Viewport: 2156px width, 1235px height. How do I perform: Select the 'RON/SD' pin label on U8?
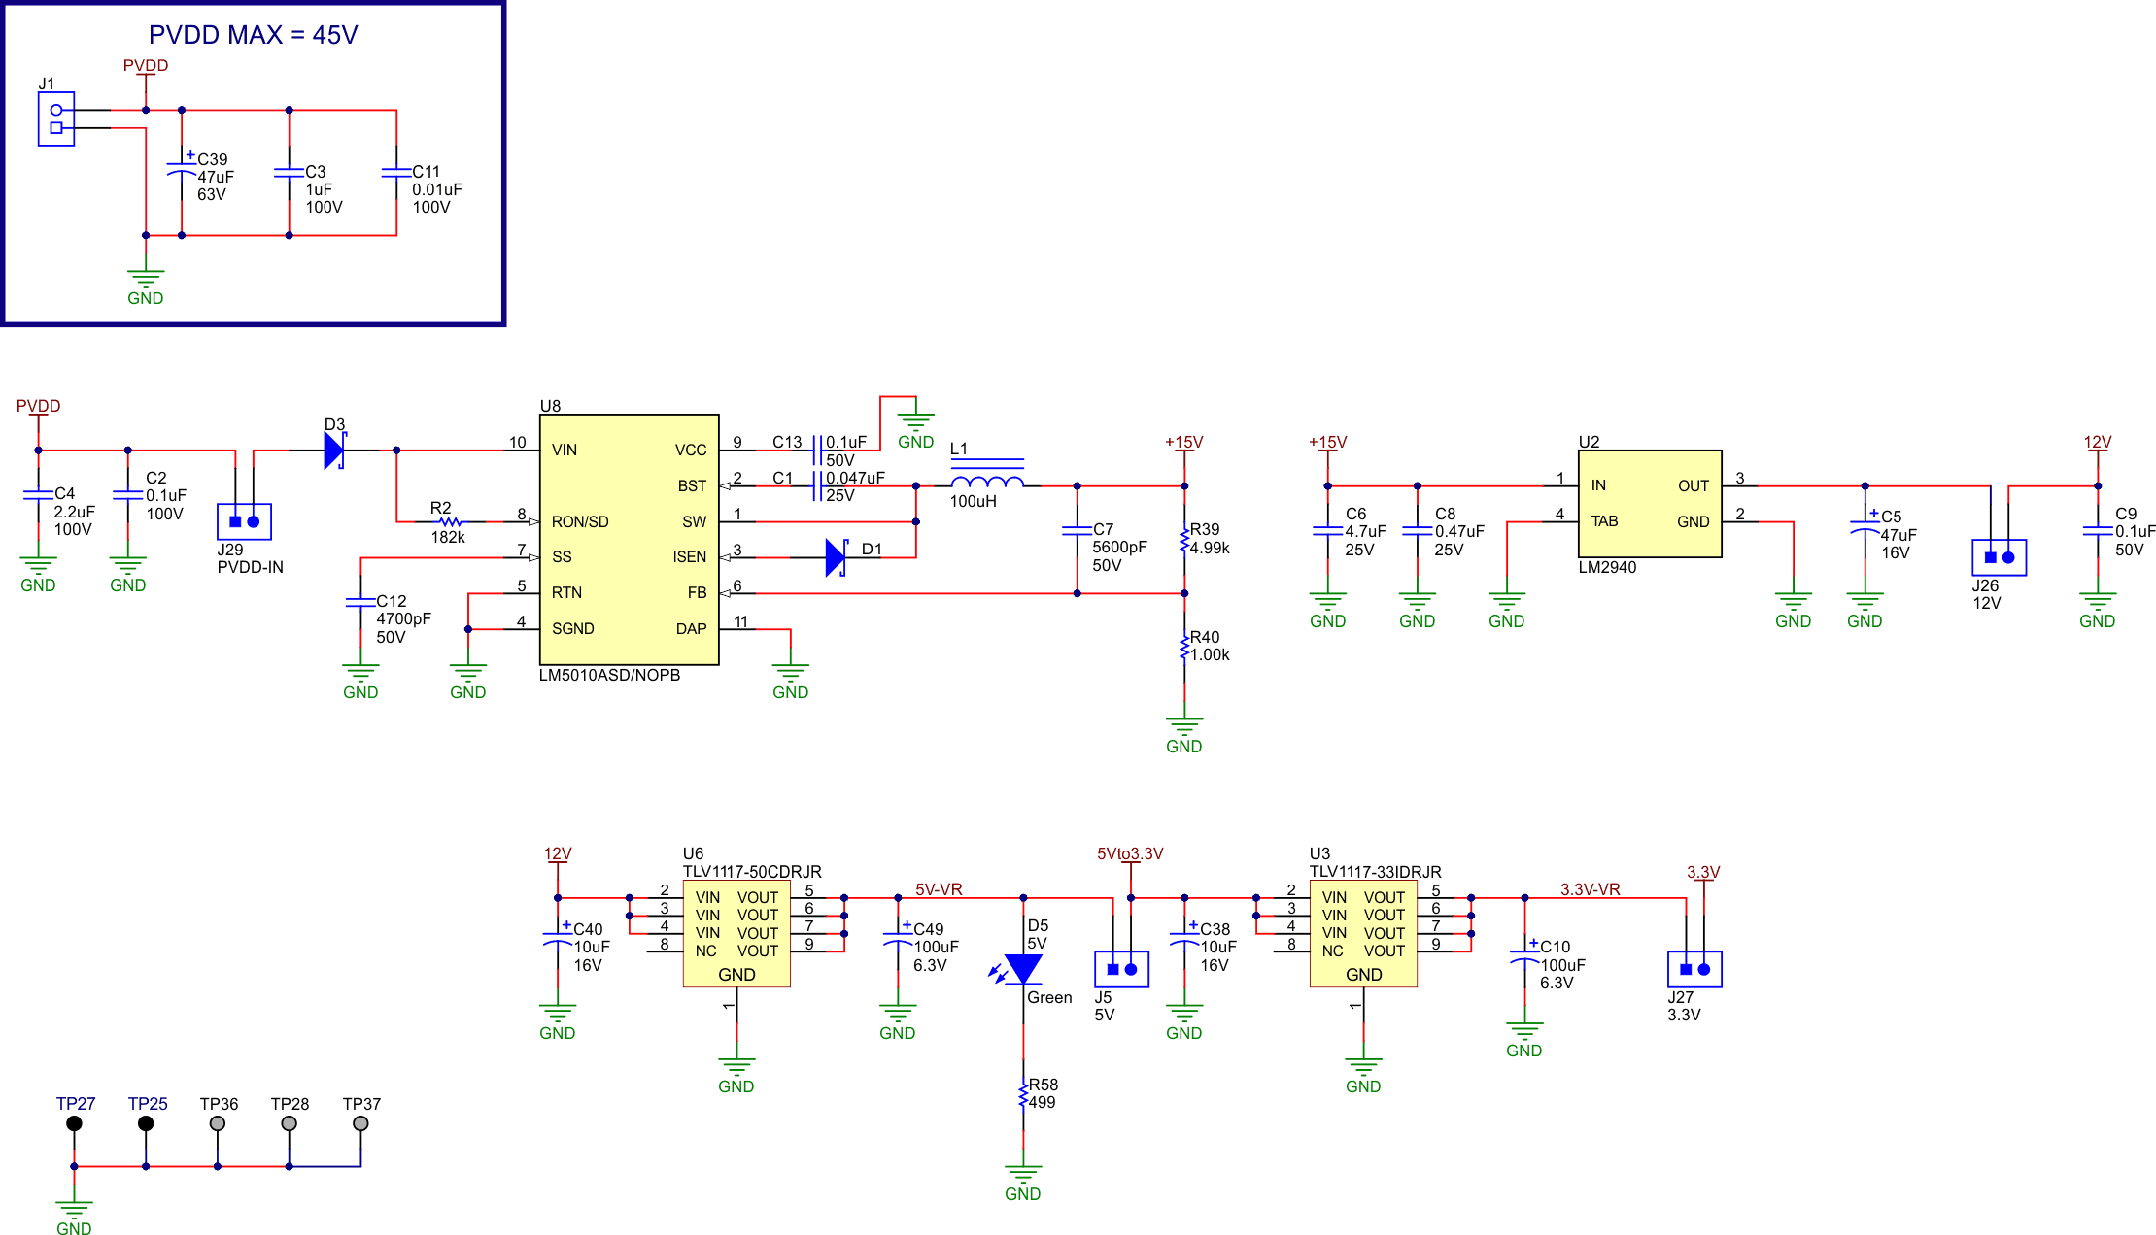click(x=580, y=521)
